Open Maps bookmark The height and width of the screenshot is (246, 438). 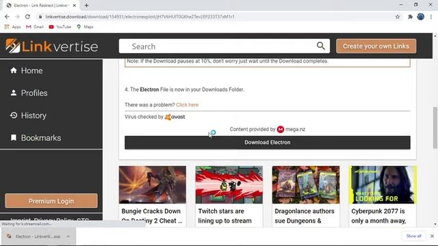coord(85,27)
